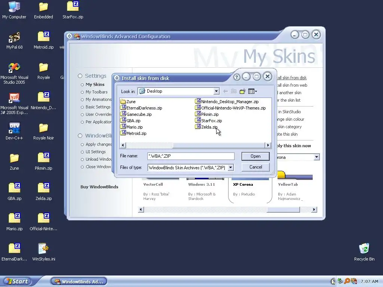Click file list horizontal scrollbar right arrow

(x=268, y=145)
